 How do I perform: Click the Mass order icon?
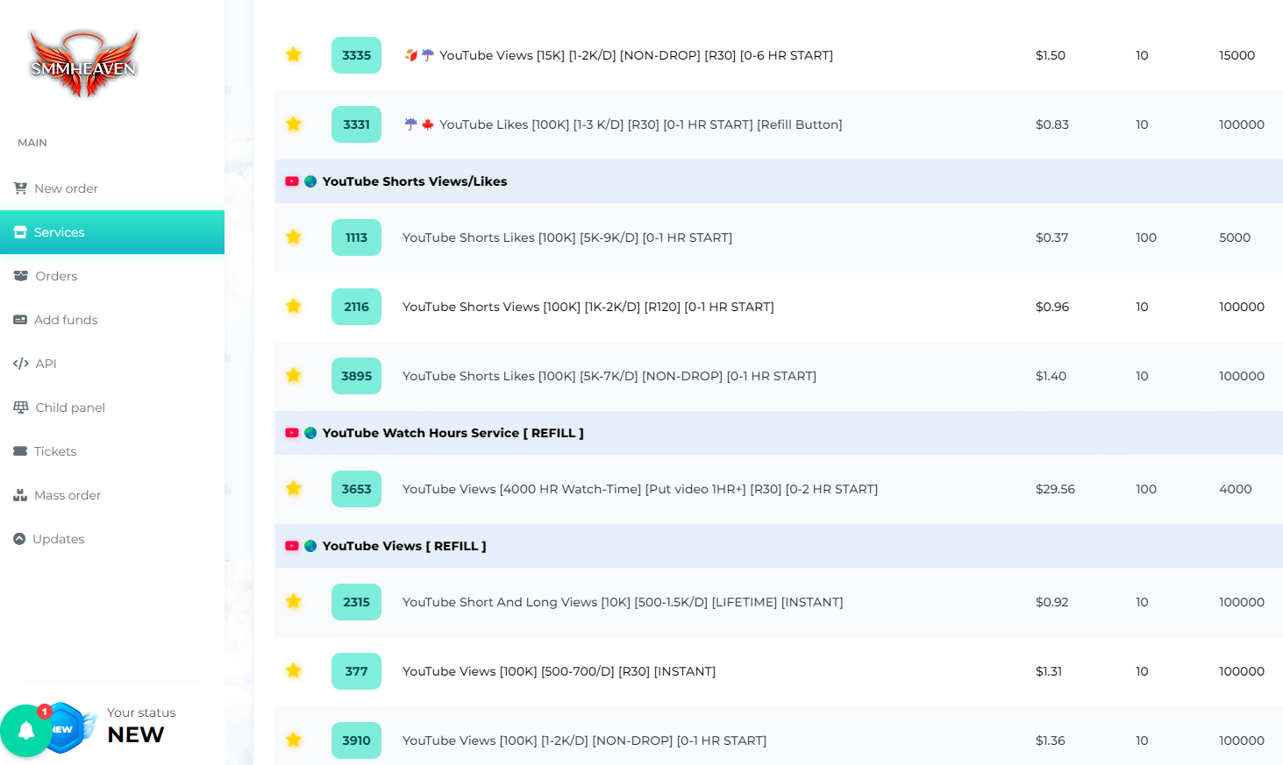point(20,495)
